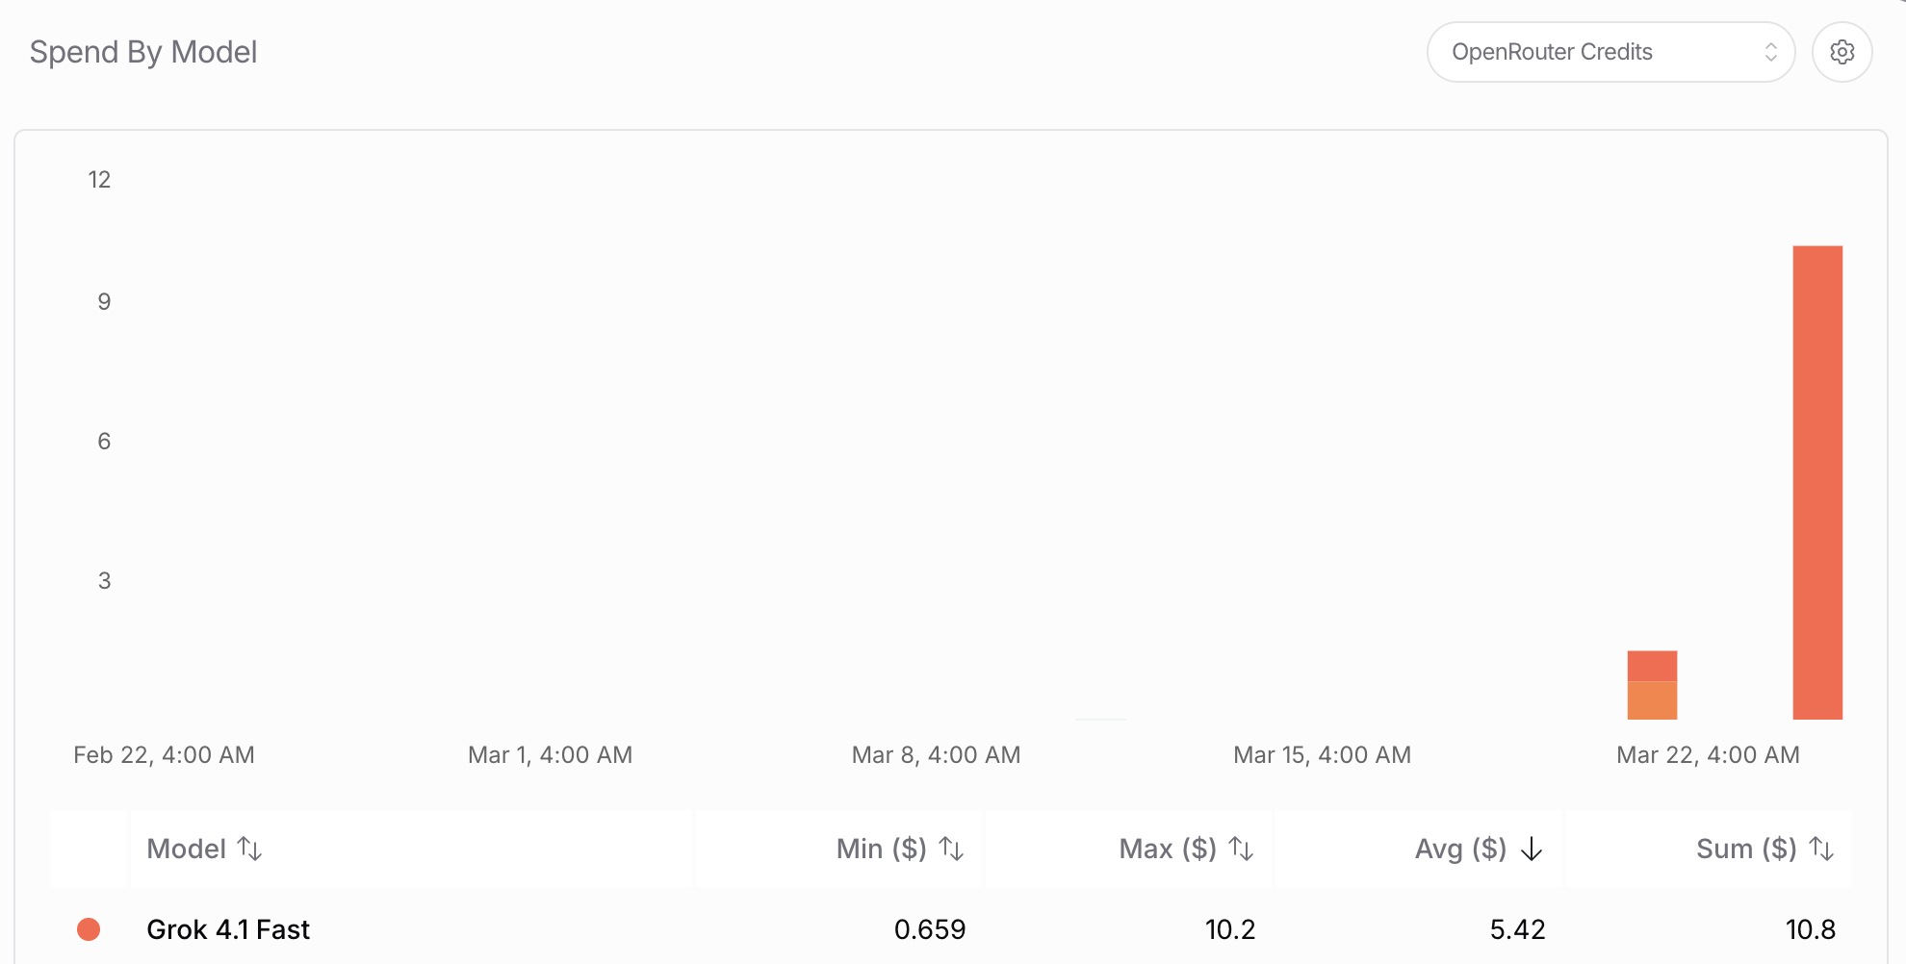Image resolution: width=1906 pixels, height=964 pixels.
Task: Click the Max ($) column header
Action: 1129,849
